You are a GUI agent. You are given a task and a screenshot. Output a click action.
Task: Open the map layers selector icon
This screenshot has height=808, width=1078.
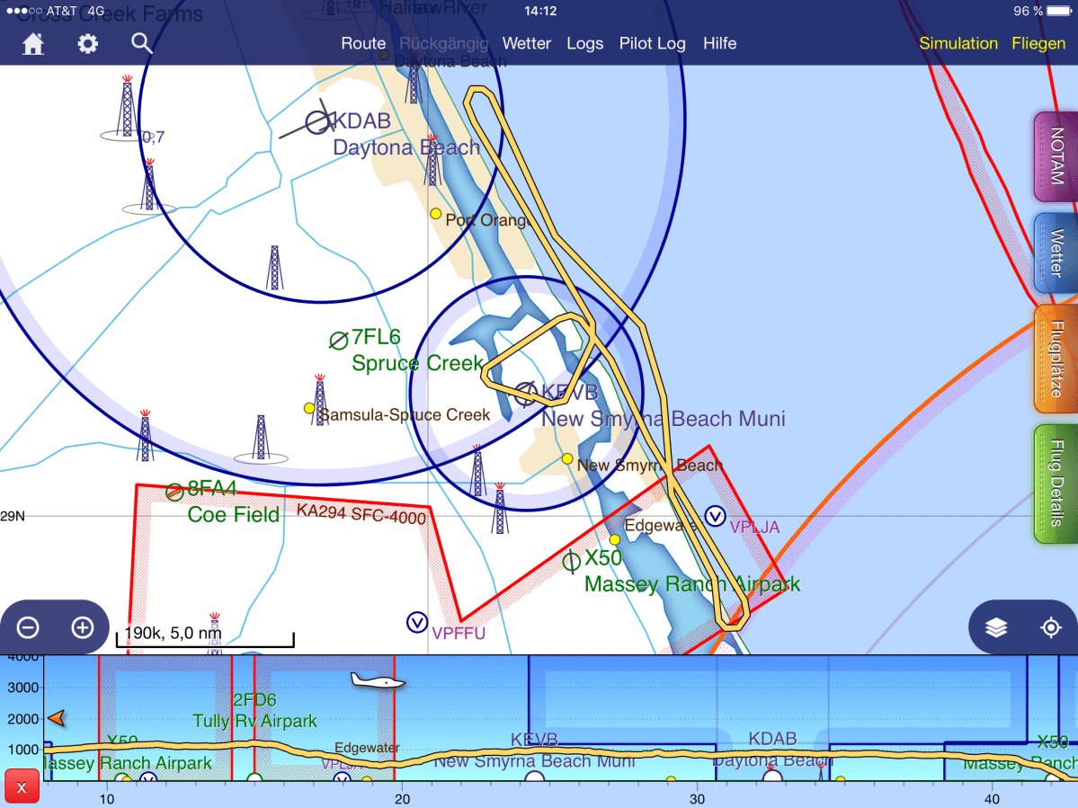click(x=996, y=628)
